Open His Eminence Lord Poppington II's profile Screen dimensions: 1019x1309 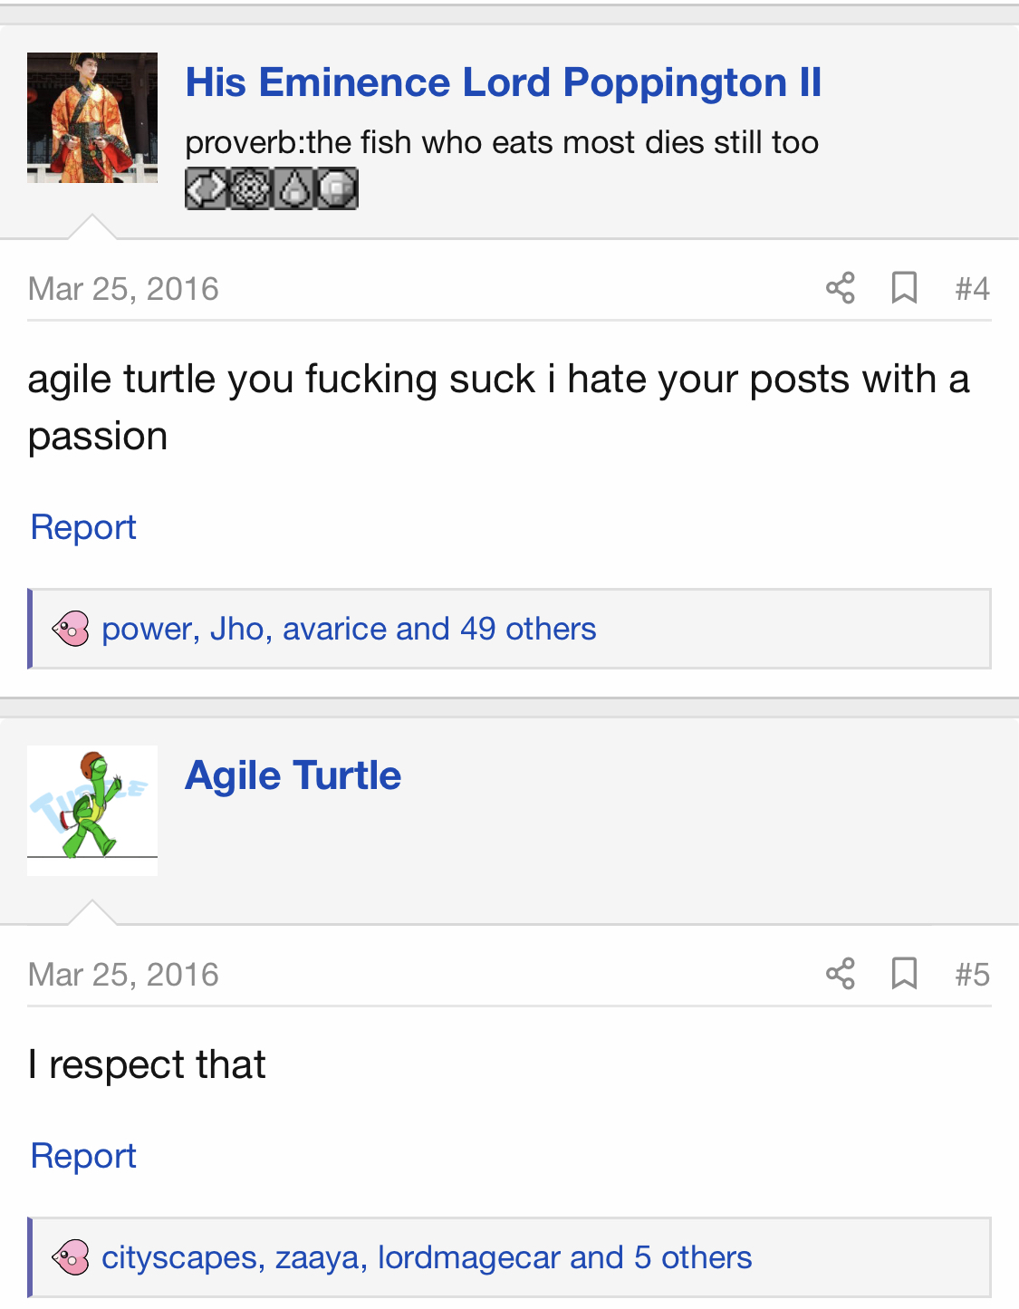pos(503,83)
